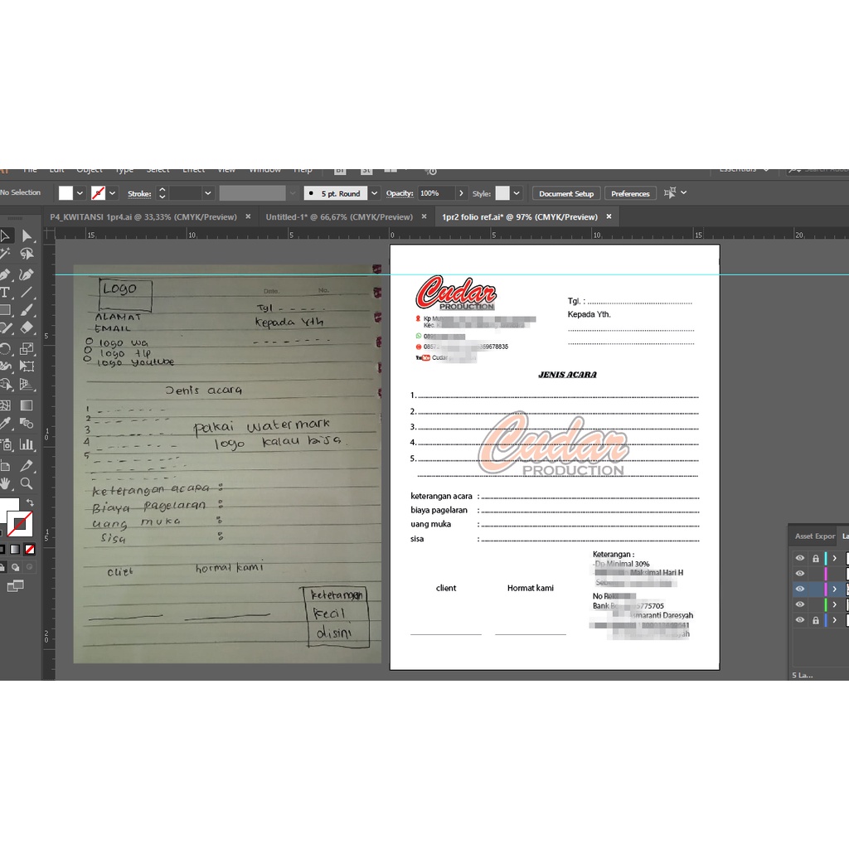The image size is (849, 849).
Task: Open the Preferences button
Action: click(x=630, y=192)
